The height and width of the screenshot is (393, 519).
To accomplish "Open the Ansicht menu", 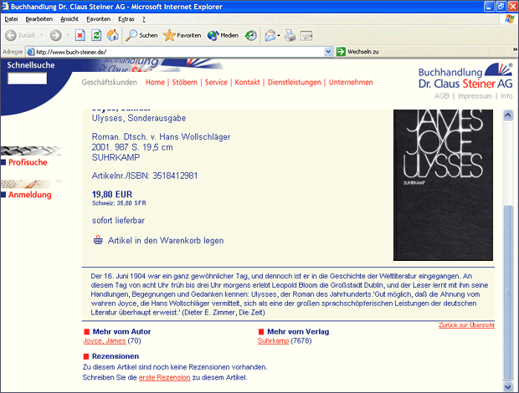I will 69,19.
